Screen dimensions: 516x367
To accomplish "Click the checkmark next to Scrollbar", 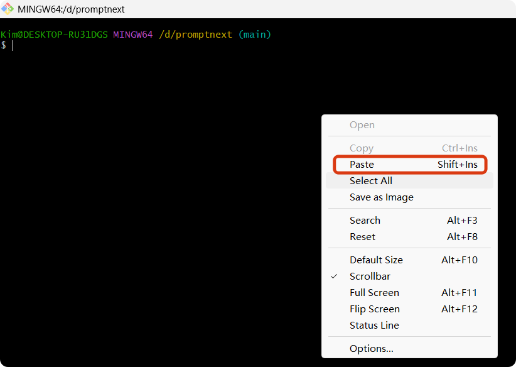I will [x=334, y=276].
